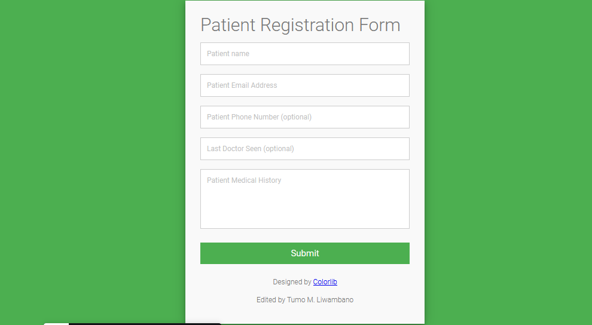Select the Patient Phone Number field
The height and width of the screenshot is (325, 592).
tap(305, 117)
